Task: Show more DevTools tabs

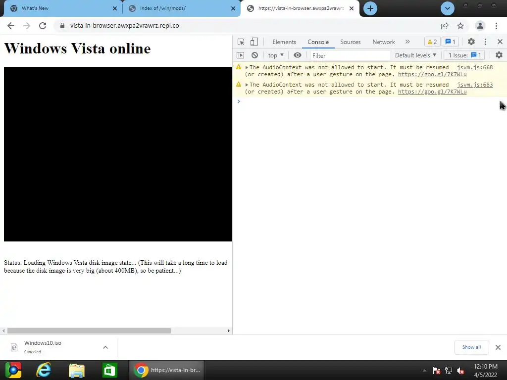Action: point(407,42)
